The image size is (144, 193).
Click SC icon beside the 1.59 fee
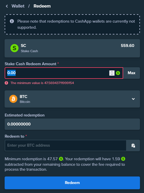point(123,159)
